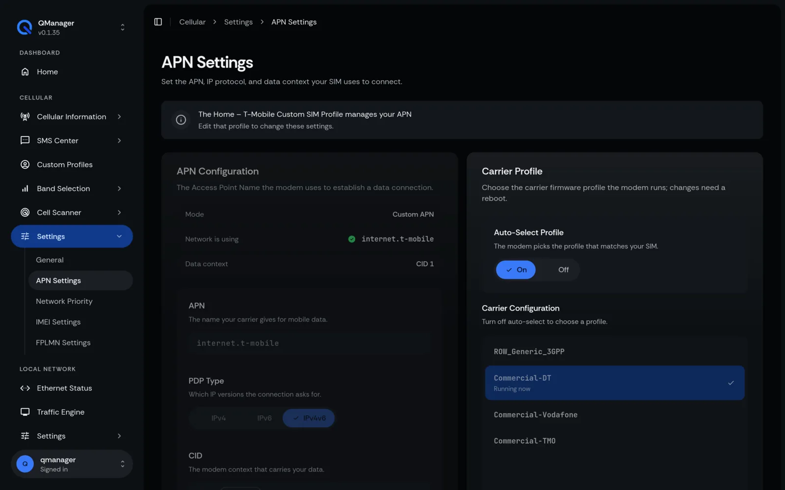
Task: Select the IPv6 PDP type
Action: [264, 418]
